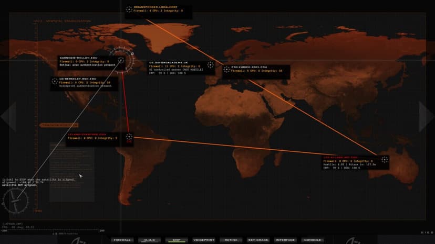Click 'satellite NOT aligned.' status text

[x=19, y=185]
